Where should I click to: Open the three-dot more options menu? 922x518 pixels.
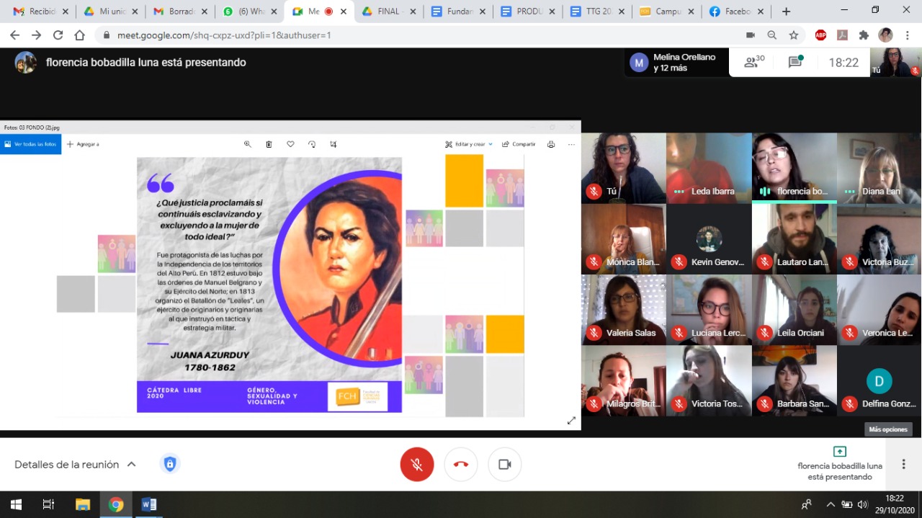[x=903, y=465]
